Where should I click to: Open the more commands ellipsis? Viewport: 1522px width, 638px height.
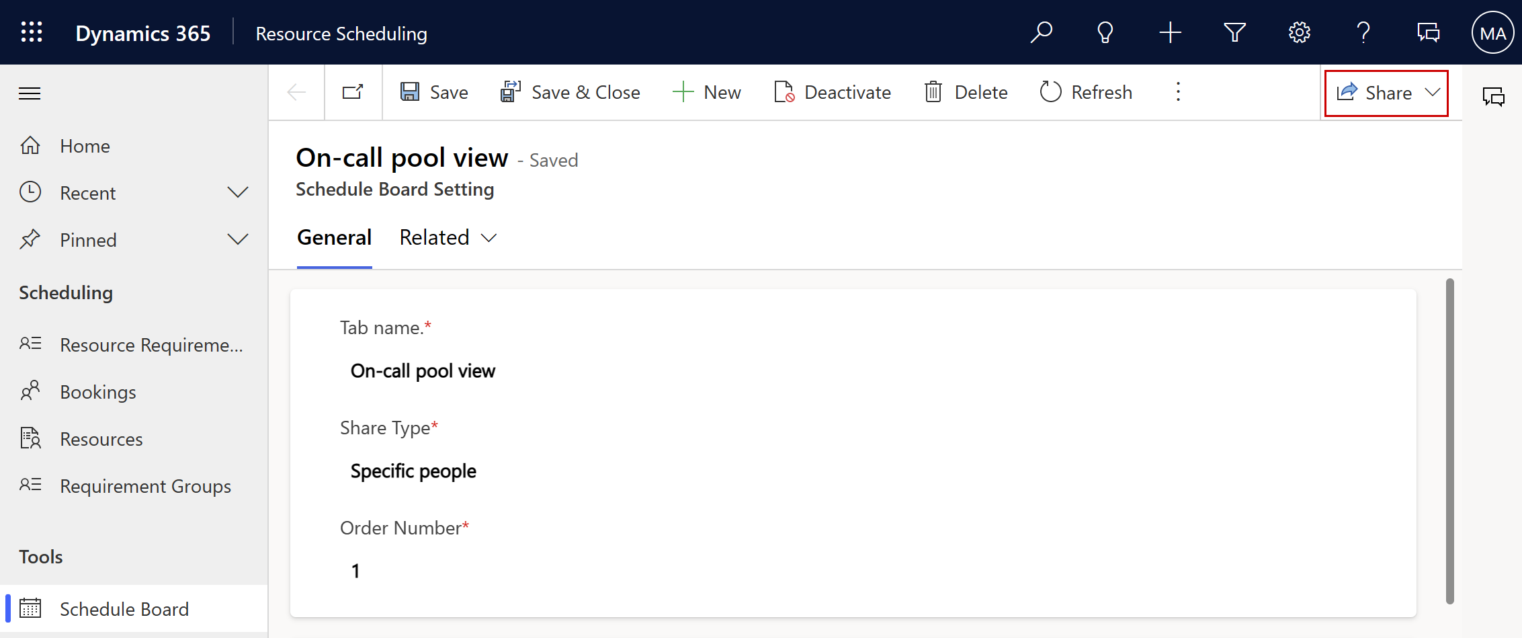pos(1178,92)
